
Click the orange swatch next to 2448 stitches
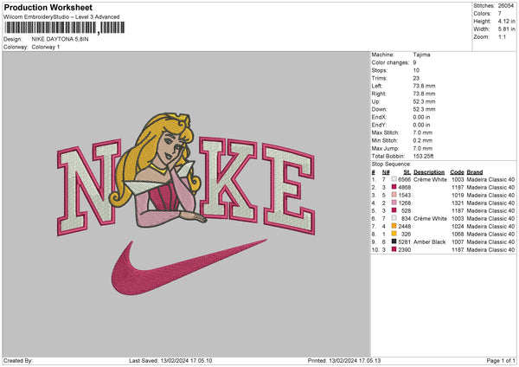click(394, 226)
